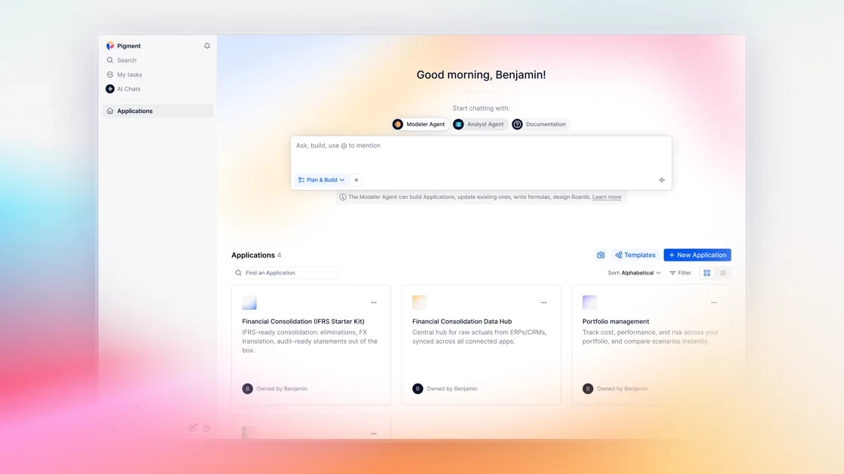844x474 pixels.
Task: Click the Documentation question-mark avatar icon
Action: (x=517, y=124)
